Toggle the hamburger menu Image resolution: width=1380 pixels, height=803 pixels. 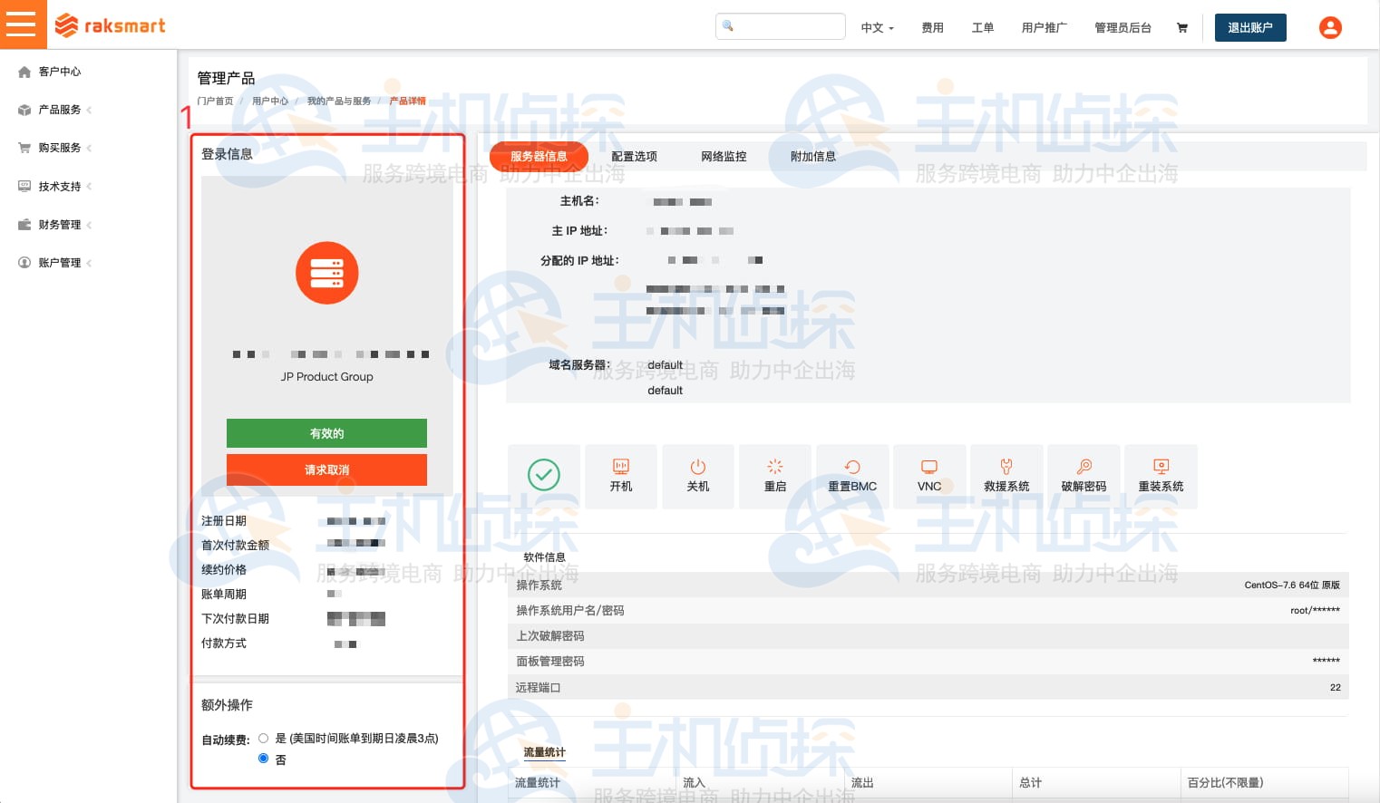(x=23, y=24)
